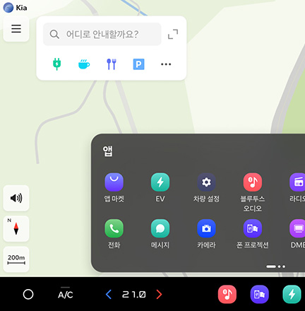Search for nearby cafes
The height and width of the screenshot is (311, 305).
[84, 64]
